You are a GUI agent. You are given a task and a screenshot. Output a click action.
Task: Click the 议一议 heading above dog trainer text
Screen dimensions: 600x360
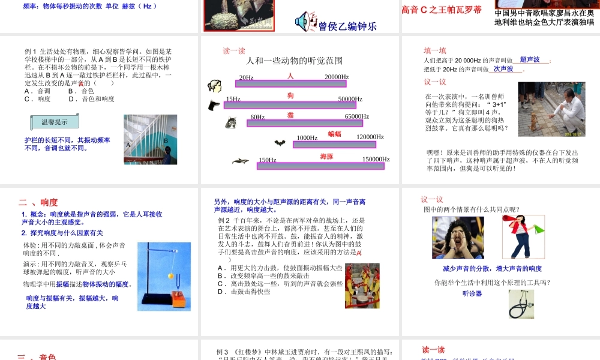click(x=434, y=82)
